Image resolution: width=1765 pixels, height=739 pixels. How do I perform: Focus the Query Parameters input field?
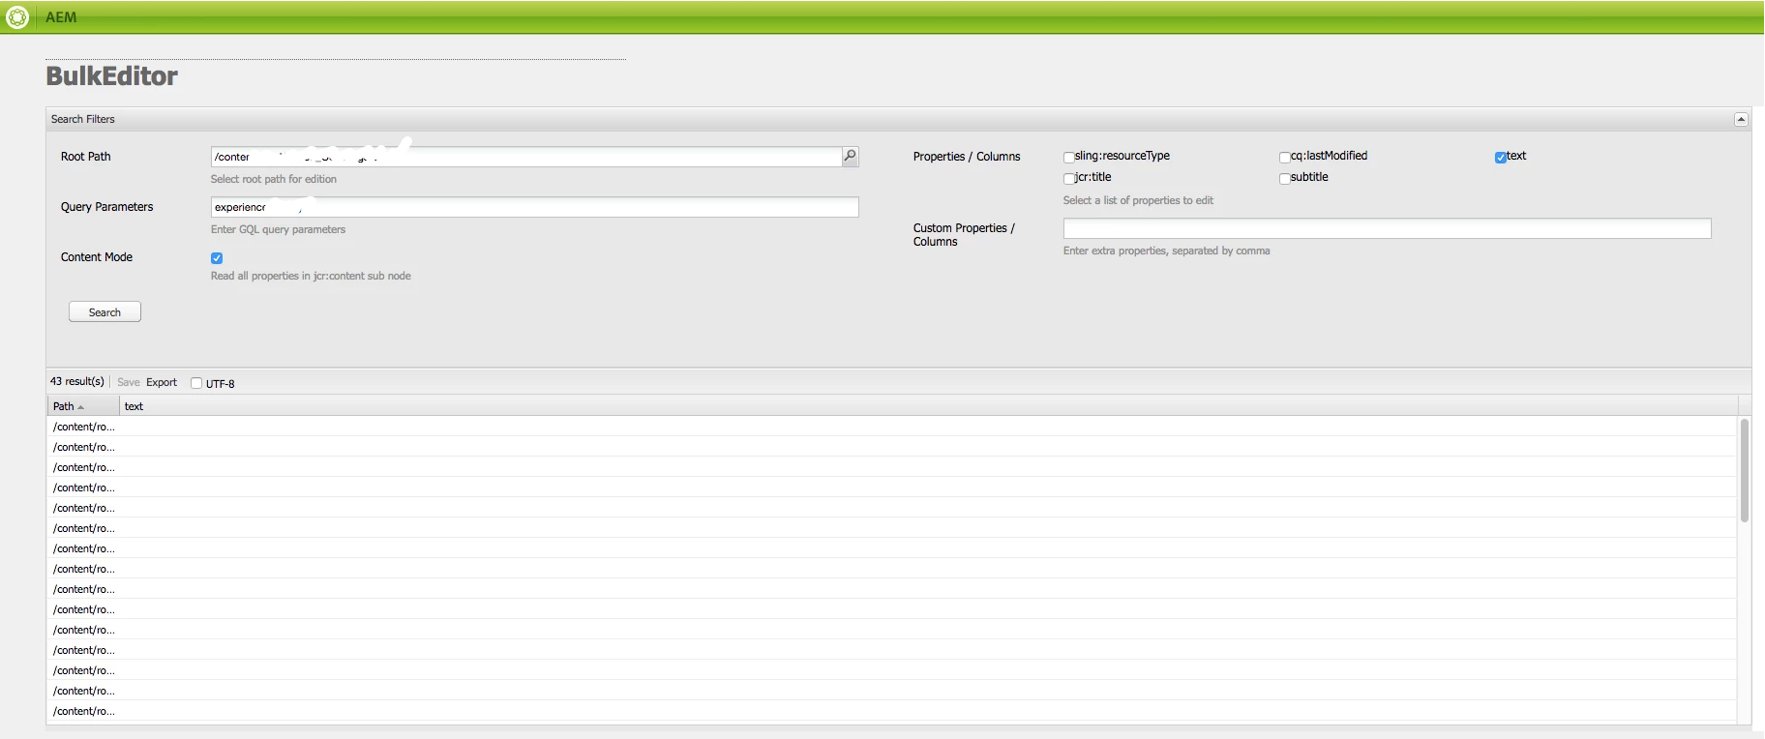pos(534,207)
